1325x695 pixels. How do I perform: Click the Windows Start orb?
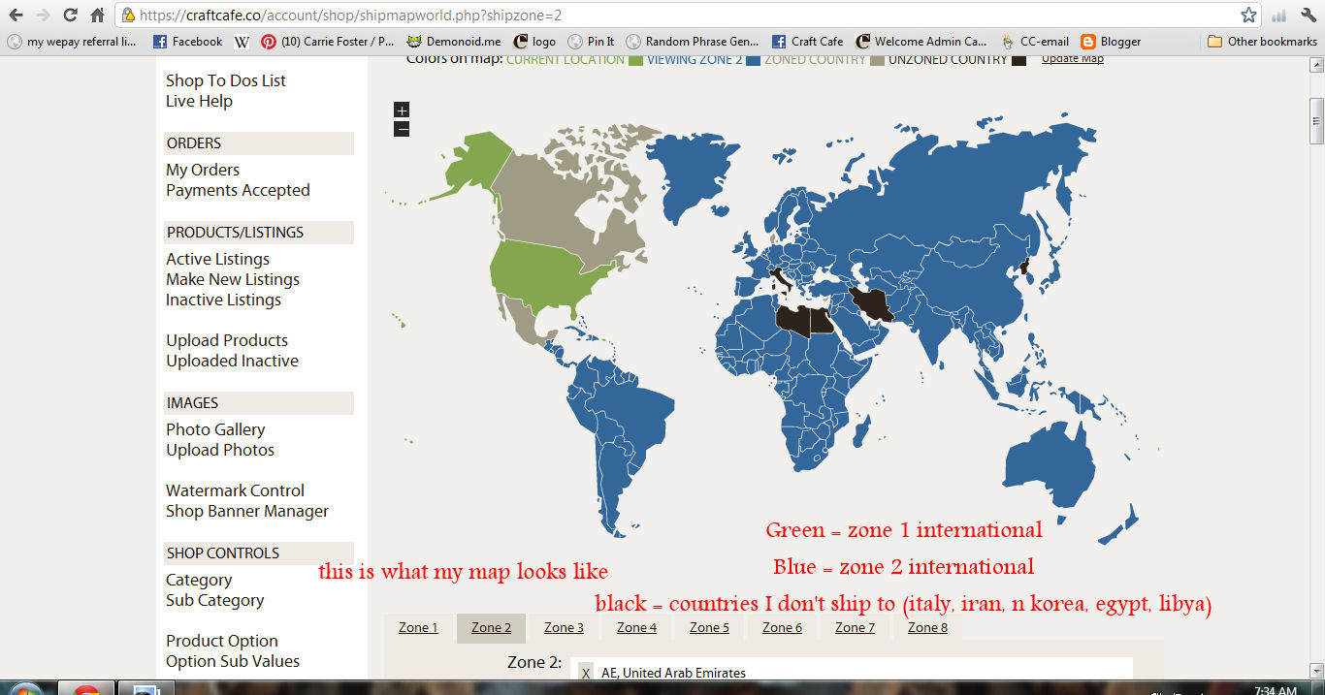25,689
